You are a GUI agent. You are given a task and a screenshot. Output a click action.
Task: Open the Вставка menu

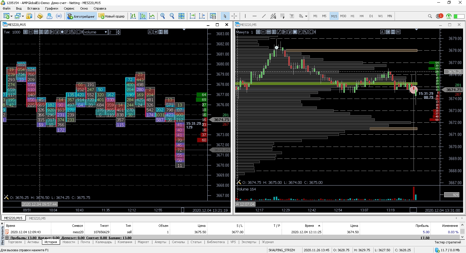click(x=33, y=8)
